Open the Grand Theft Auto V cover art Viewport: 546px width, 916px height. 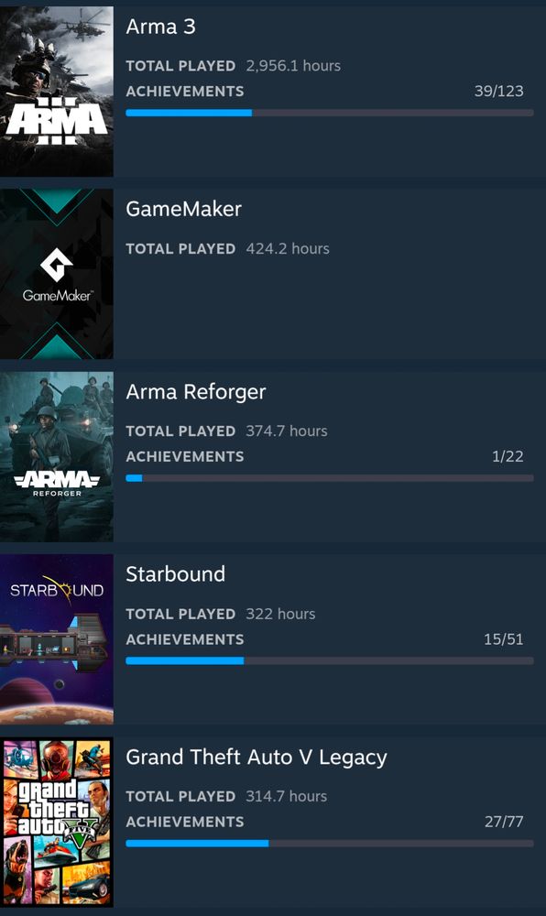[57, 822]
